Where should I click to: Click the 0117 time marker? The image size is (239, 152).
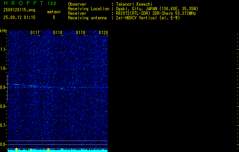[x=35, y=33]
